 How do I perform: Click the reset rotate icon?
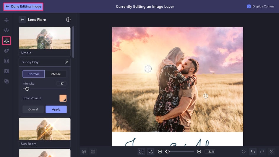[x=244, y=151]
